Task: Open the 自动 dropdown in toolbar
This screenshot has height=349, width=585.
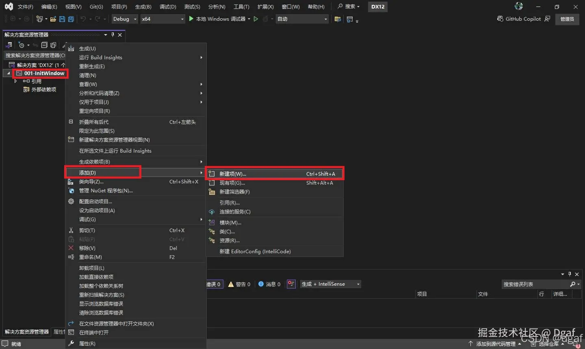Action: click(x=302, y=19)
